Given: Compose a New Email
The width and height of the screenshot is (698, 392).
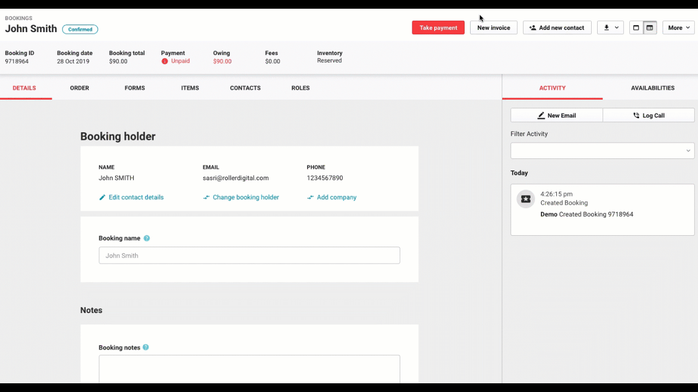Looking at the screenshot, I should [557, 115].
